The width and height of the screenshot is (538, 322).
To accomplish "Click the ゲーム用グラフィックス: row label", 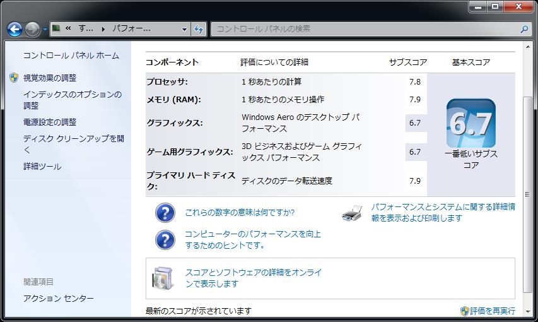I will pos(190,152).
